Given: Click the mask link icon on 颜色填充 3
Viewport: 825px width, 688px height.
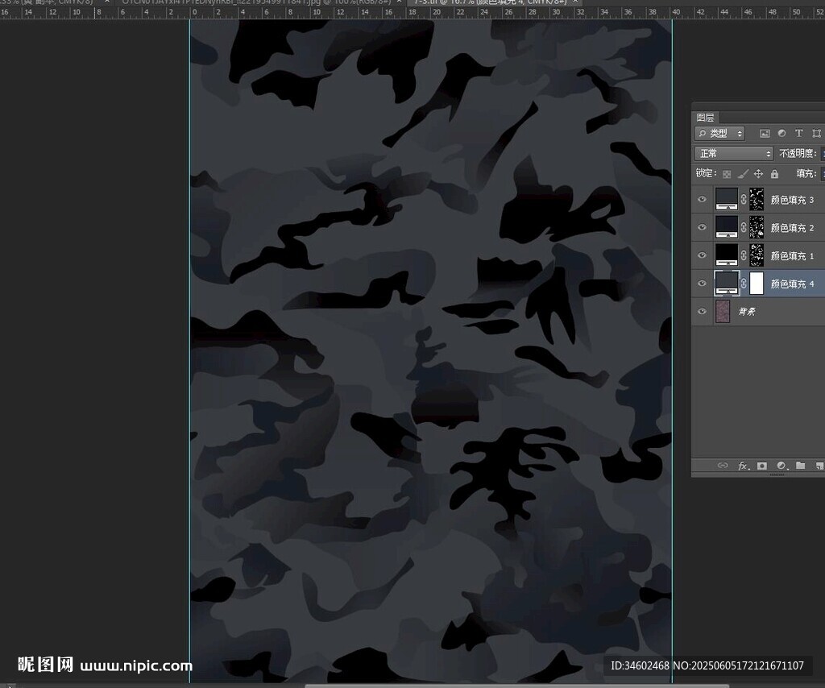Looking at the screenshot, I should [744, 199].
